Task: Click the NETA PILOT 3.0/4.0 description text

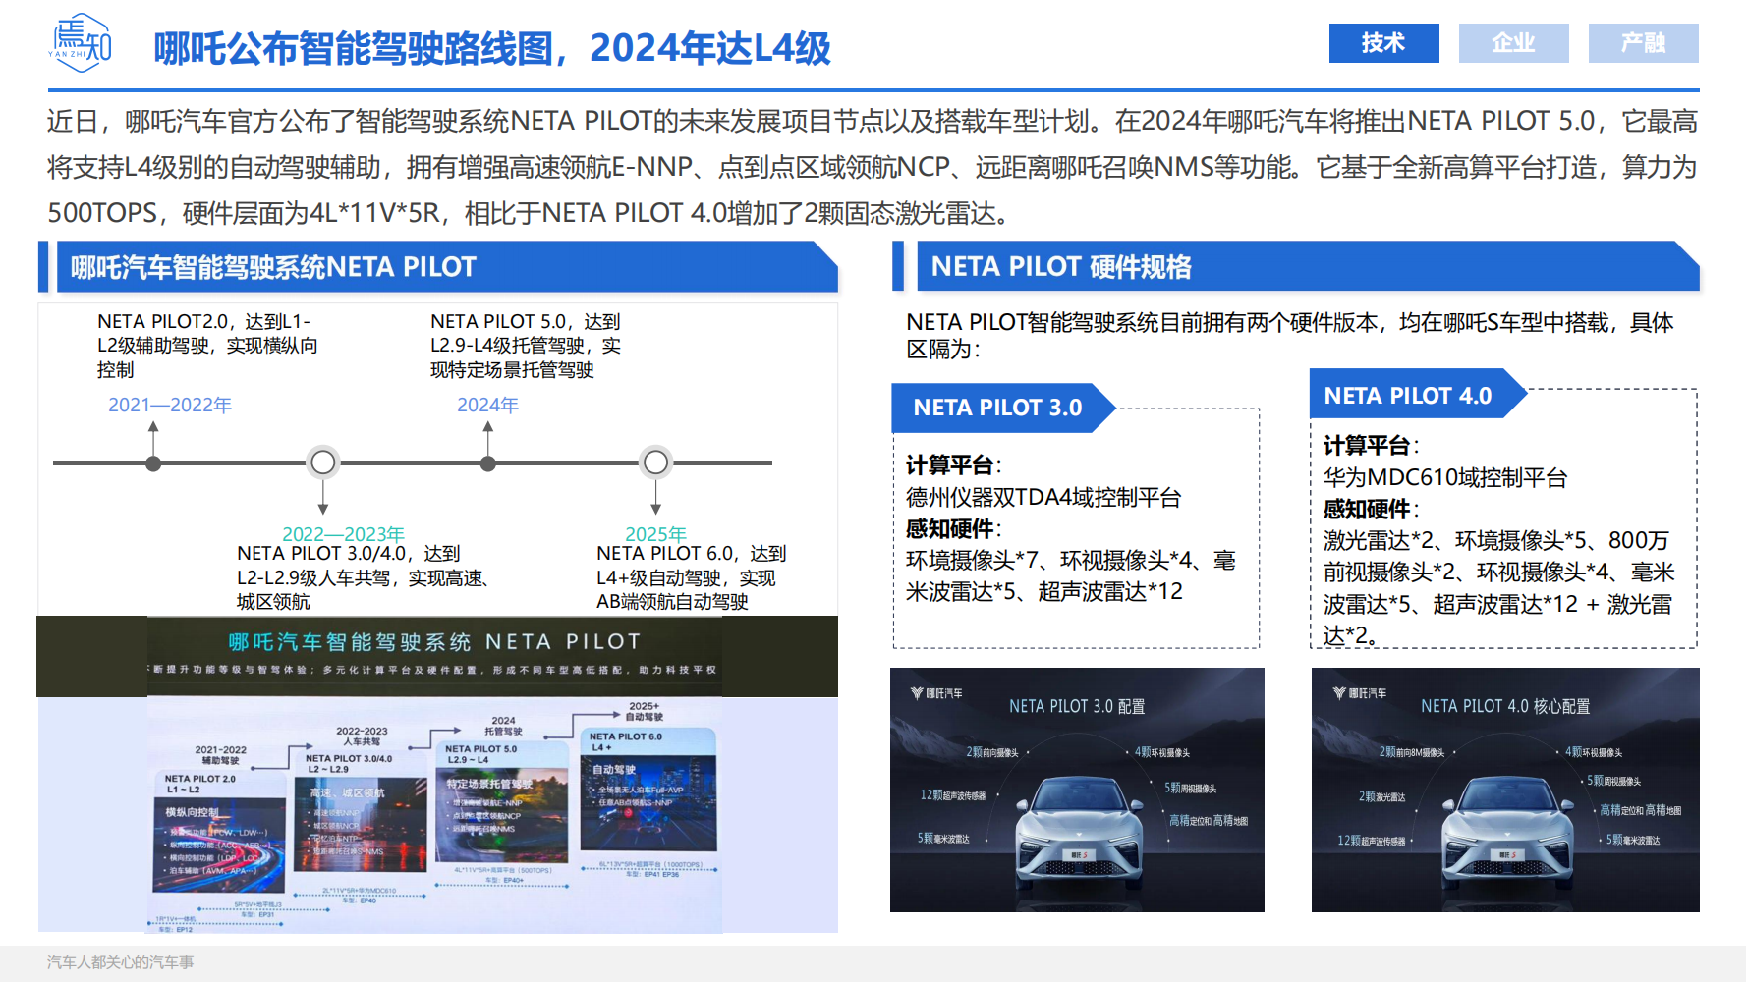Action: coord(364,577)
